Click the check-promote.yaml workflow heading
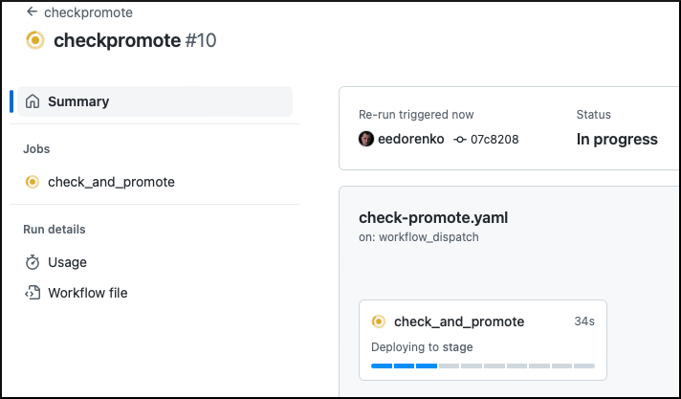 (x=433, y=217)
